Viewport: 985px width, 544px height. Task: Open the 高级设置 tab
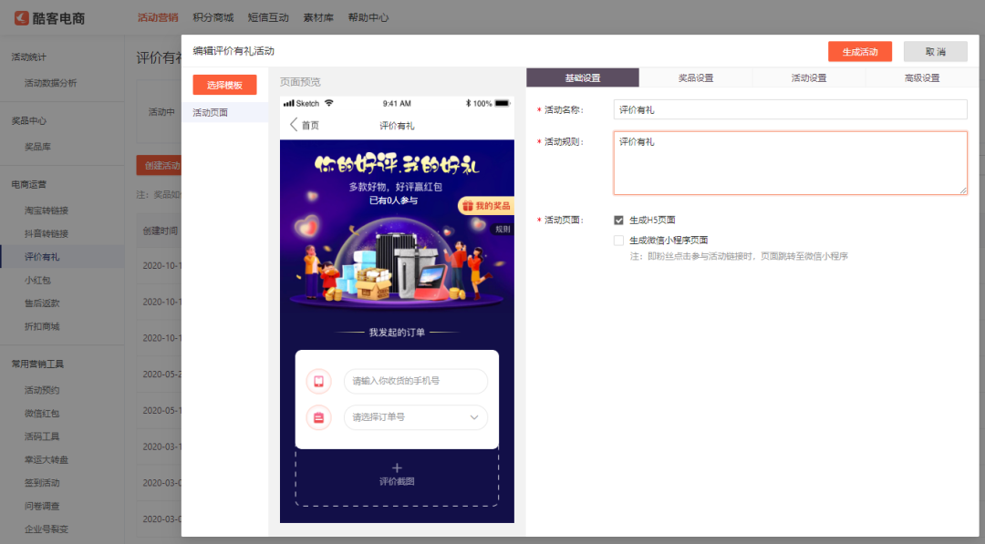pos(921,77)
